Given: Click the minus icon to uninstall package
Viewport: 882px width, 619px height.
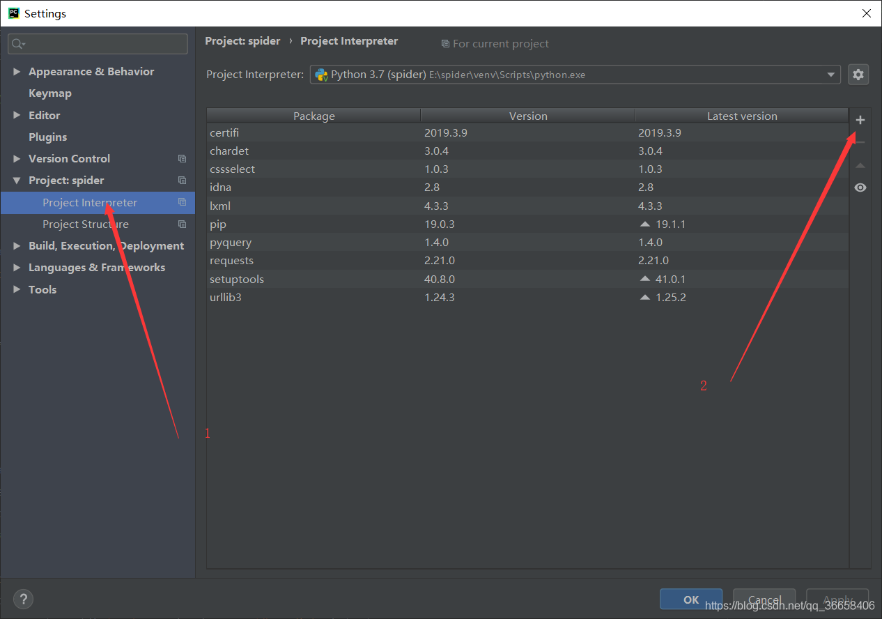Looking at the screenshot, I should [860, 142].
